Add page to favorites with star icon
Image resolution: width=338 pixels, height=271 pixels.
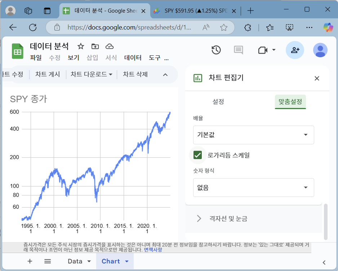pos(224,27)
